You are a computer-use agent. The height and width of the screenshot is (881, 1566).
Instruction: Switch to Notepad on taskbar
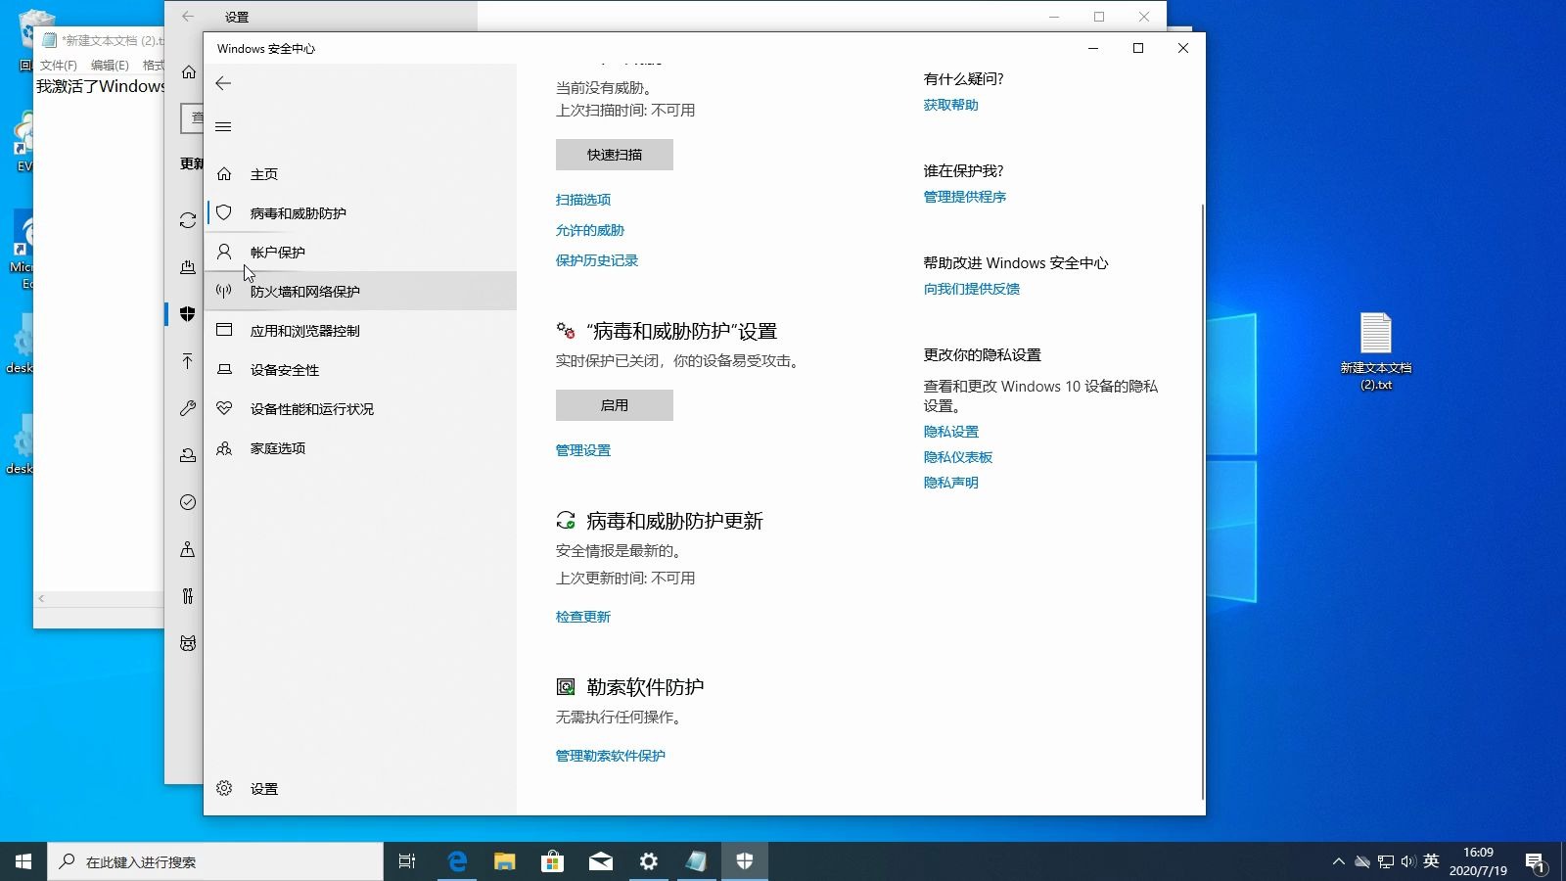(x=696, y=861)
